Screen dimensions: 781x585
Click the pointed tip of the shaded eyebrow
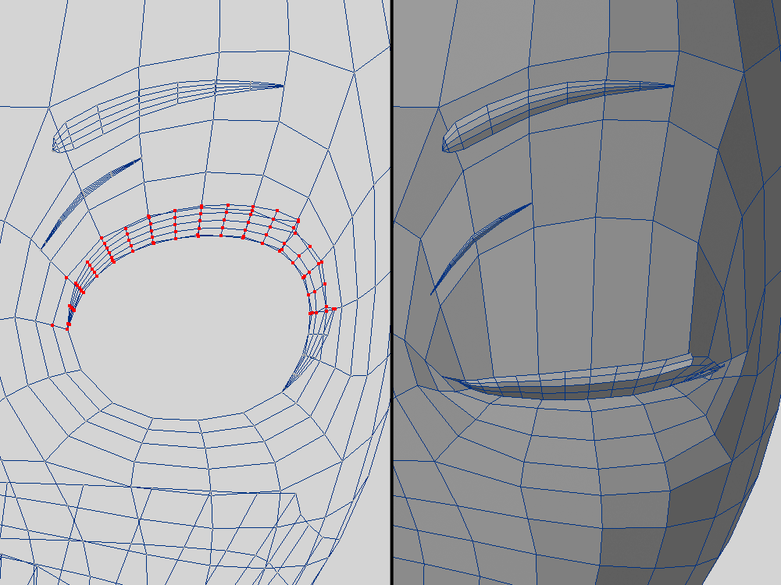tap(670, 85)
